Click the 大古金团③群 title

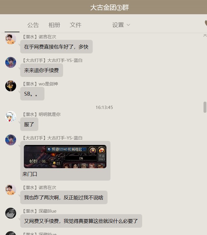pos(110,8)
